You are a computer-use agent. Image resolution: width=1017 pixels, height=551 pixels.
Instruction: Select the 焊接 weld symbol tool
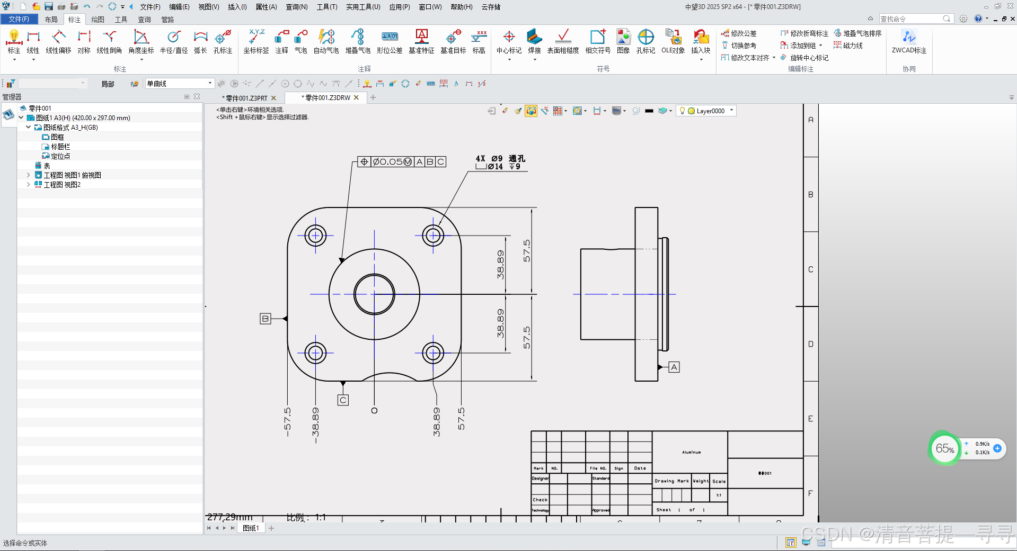[534, 42]
